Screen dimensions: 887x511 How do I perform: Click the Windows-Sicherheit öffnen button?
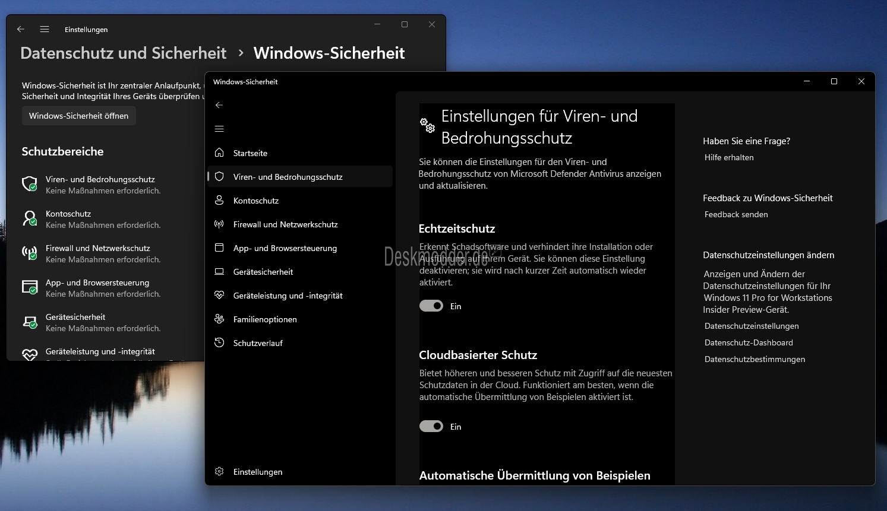[x=79, y=116]
